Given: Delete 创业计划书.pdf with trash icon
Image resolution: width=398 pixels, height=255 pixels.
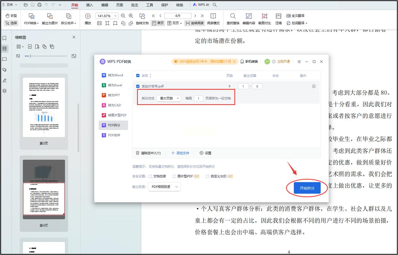Looking at the screenshot, I should pos(314,86).
